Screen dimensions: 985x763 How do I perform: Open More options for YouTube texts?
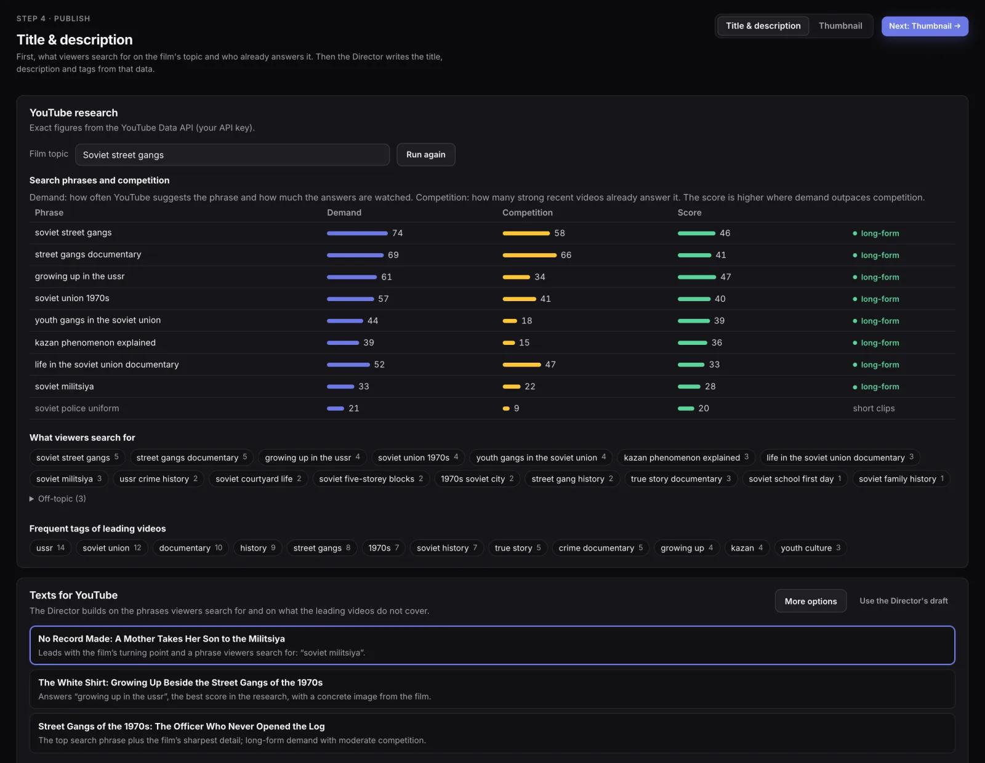pos(810,601)
